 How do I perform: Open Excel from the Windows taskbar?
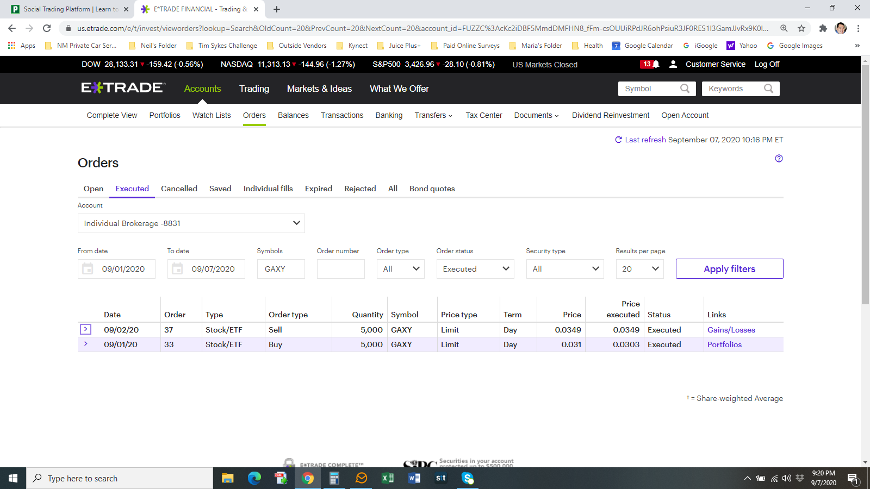(x=388, y=478)
